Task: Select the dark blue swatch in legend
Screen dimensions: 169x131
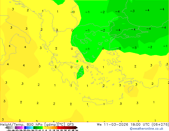Action: (25, 128)
